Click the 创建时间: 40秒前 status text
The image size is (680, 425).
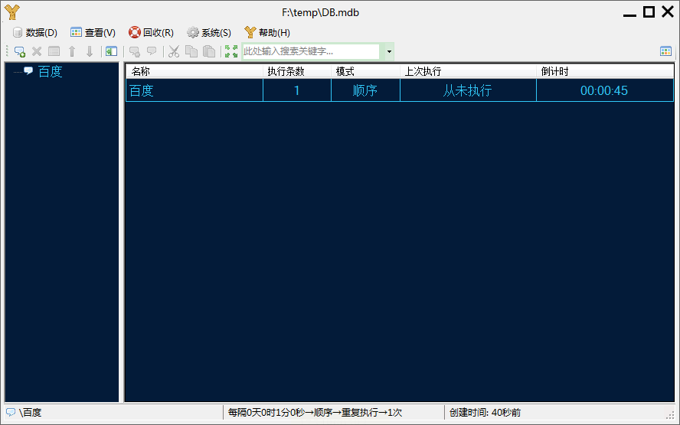point(485,413)
